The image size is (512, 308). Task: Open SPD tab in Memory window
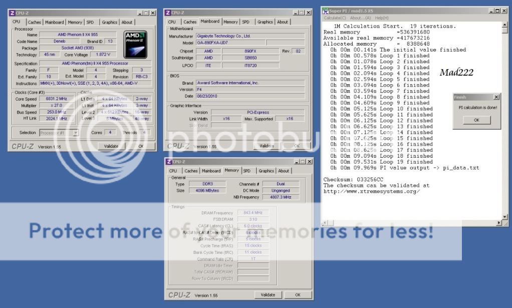pyautogui.click(x=247, y=171)
